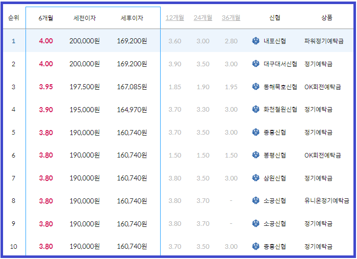The height and width of the screenshot is (259, 357).
Task: Click the 동해묵호신협 logo icon
Action: tap(256, 87)
